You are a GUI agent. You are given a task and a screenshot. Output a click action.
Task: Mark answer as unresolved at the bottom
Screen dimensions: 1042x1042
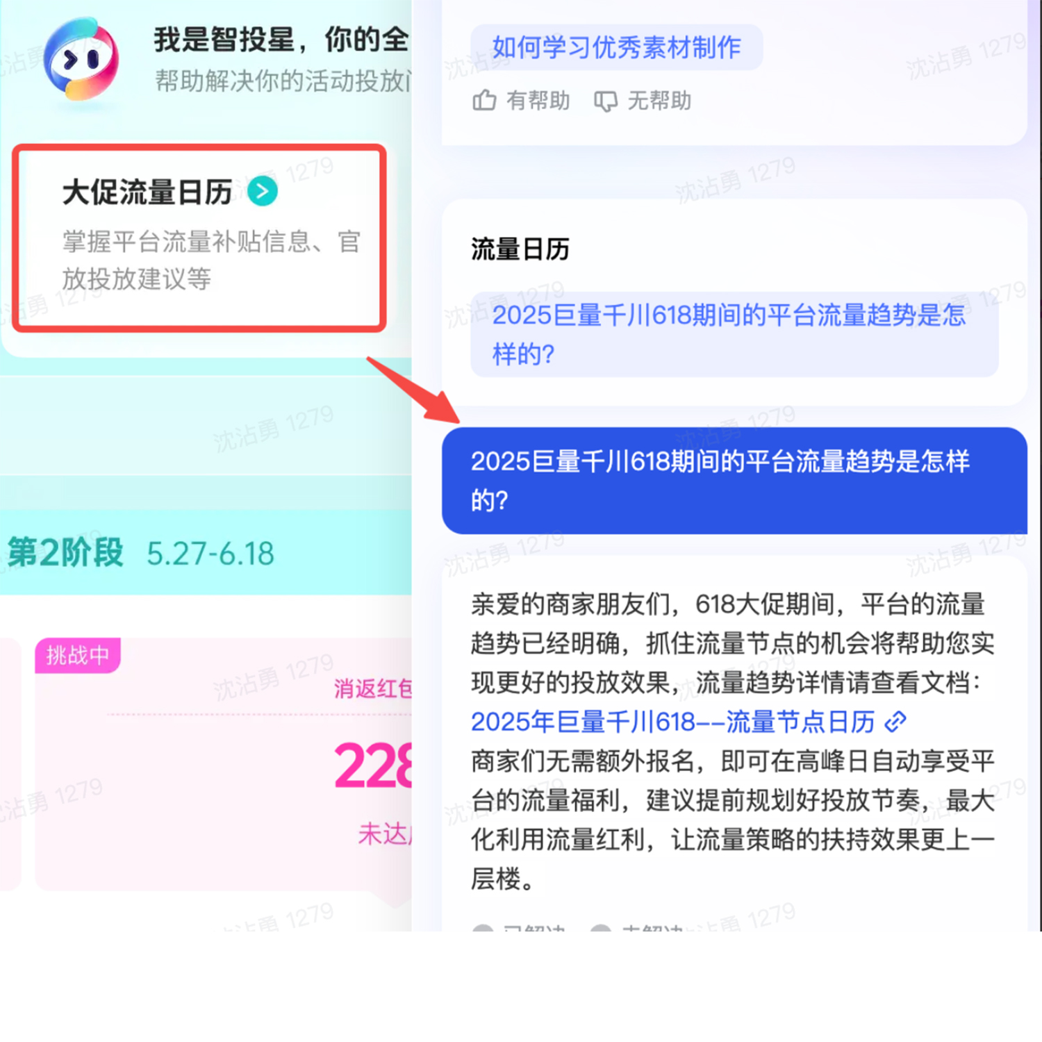(x=637, y=929)
